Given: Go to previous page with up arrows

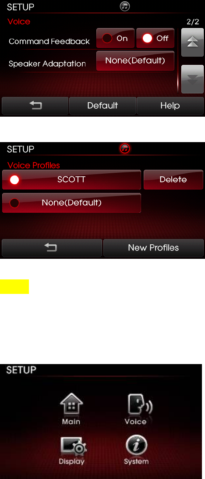Looking at the screenshot, I should [192, 43].
